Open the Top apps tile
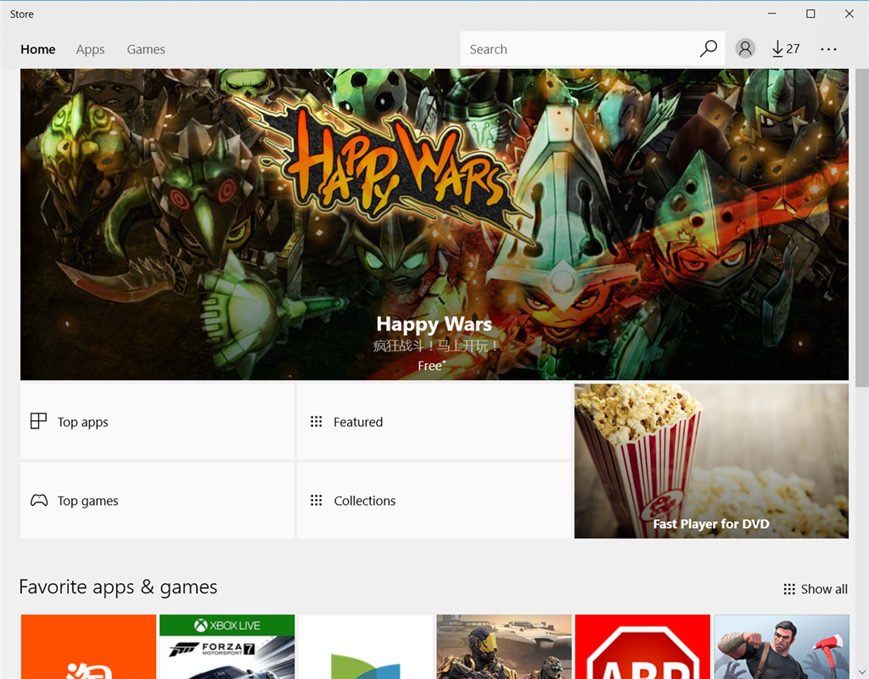Screen dimensions: 869x679 point(157,421)
